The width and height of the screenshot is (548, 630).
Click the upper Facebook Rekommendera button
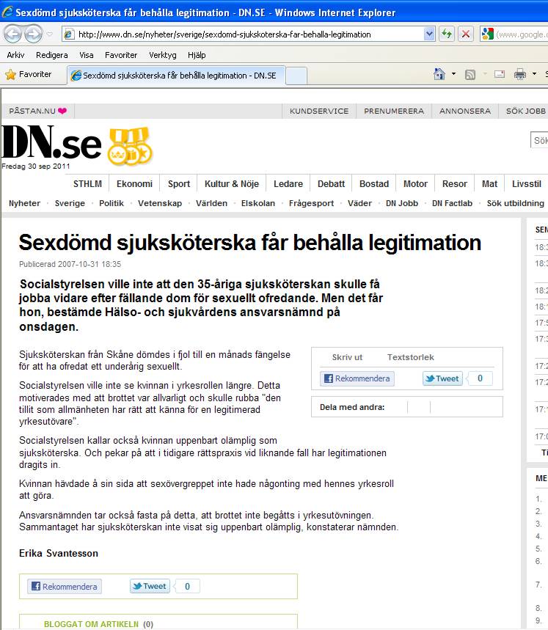pos(357,378)
